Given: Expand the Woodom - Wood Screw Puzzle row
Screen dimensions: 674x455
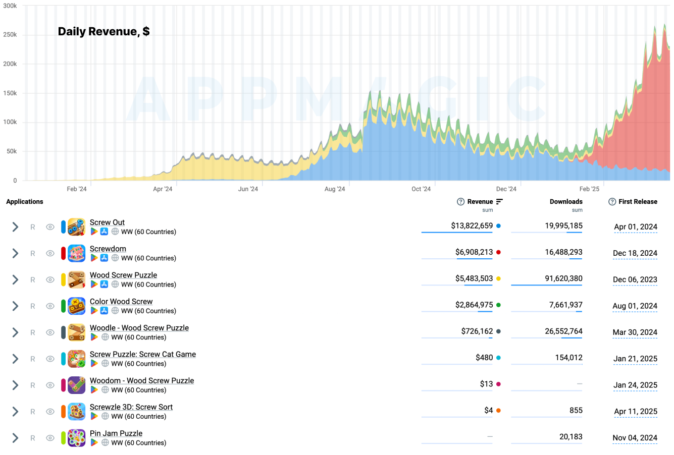Looking at the screenshot, I should click(15, 385).
